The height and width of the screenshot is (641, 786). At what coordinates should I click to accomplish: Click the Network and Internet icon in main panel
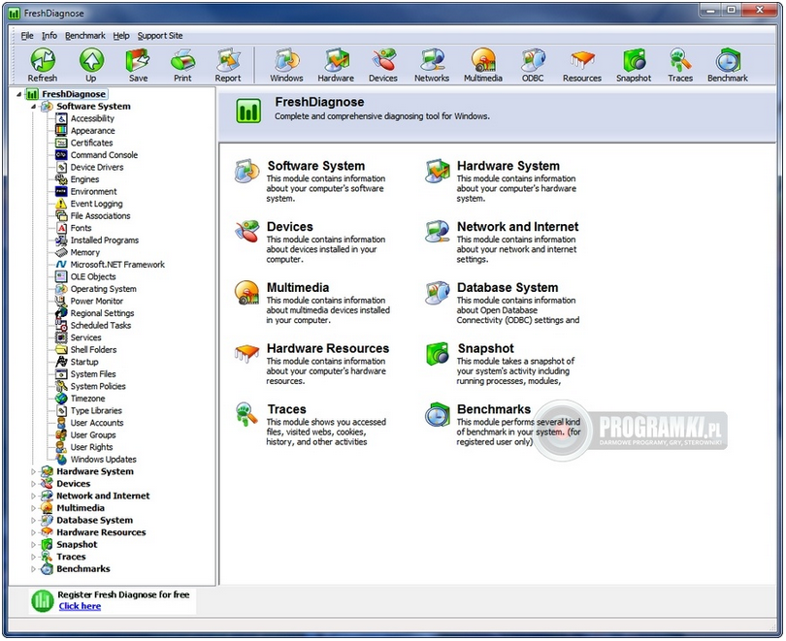(x=437, y=232)
